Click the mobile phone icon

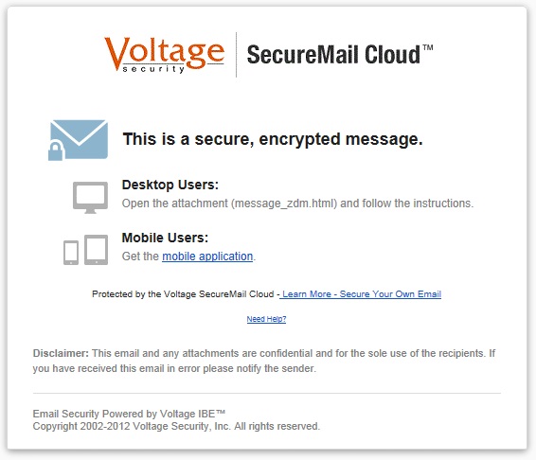(x=71, y=253)
